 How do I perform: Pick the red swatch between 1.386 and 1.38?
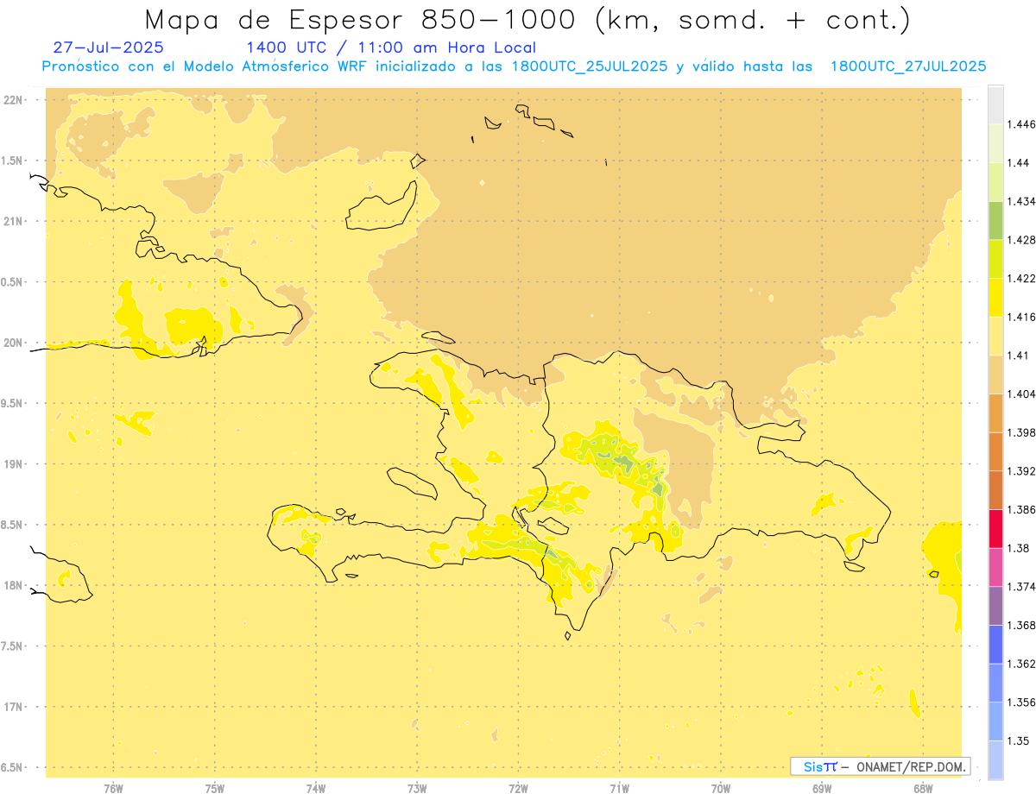click(995, 529)
